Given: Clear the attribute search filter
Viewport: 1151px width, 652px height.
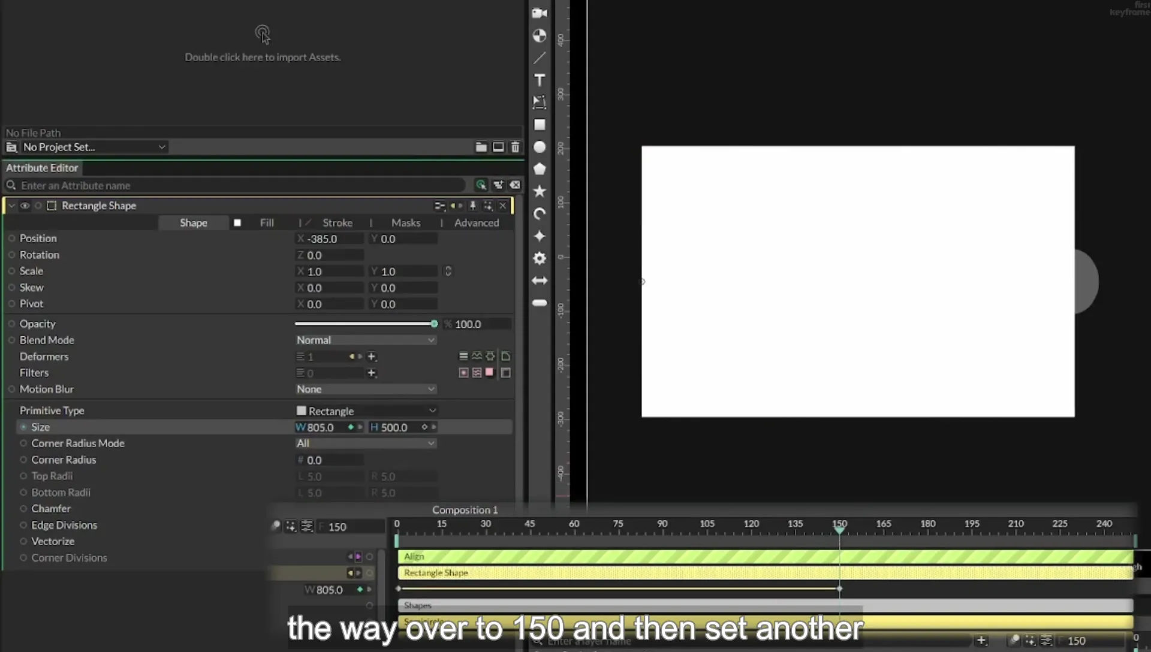Looking at the screenshot, I should pyautogui.click(x=515, y=185).
